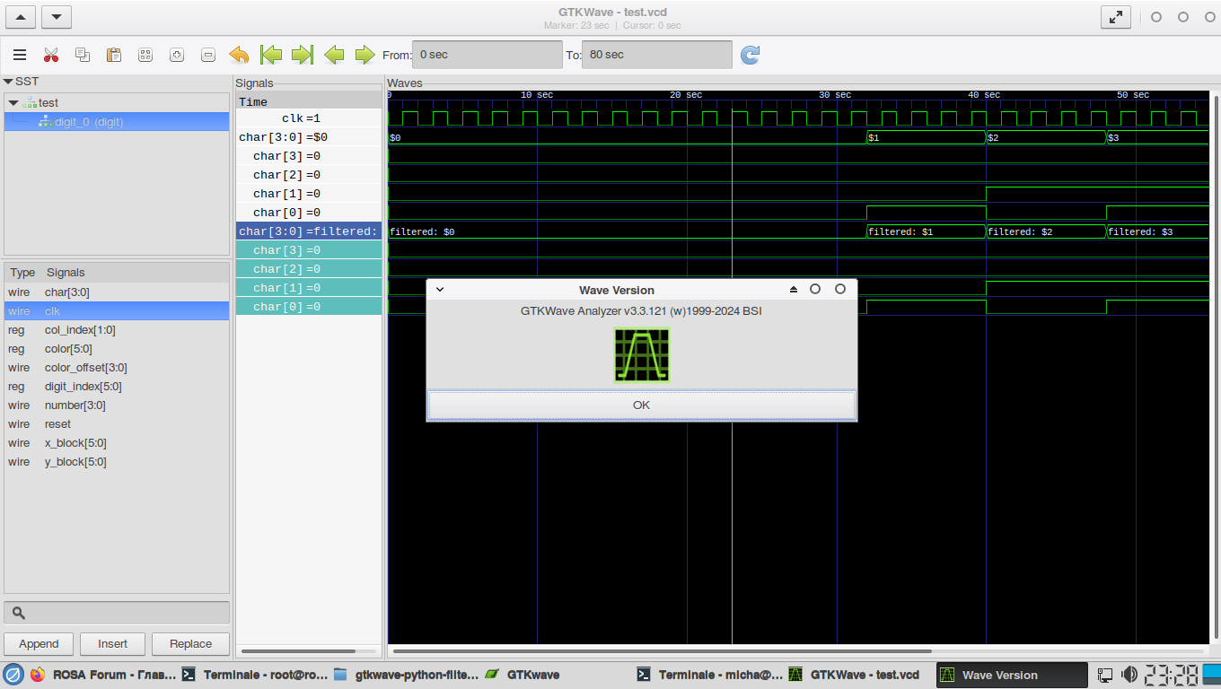This screenshot has height=689, width=1221.
Task: Jump to end of waveform time
Action: [x=303, y=55]
